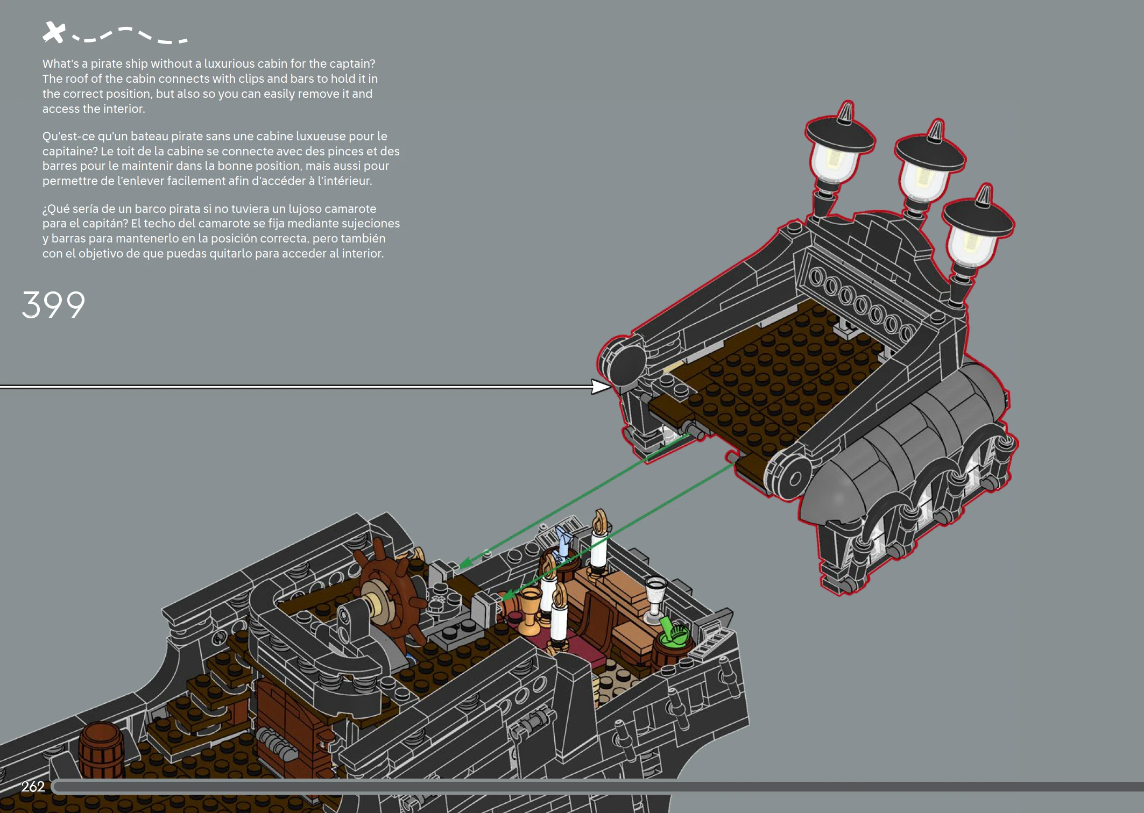Click page number 262
1144x813 pixels.
(33, 787)
